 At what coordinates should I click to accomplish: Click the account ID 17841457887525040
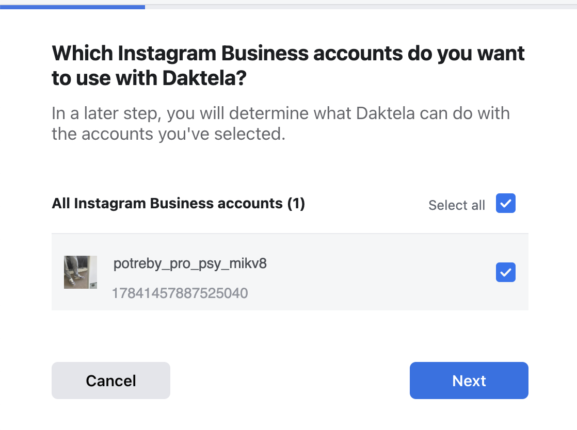(x=180, y=293)
